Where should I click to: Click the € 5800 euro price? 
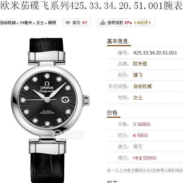(x=140, y=136)
